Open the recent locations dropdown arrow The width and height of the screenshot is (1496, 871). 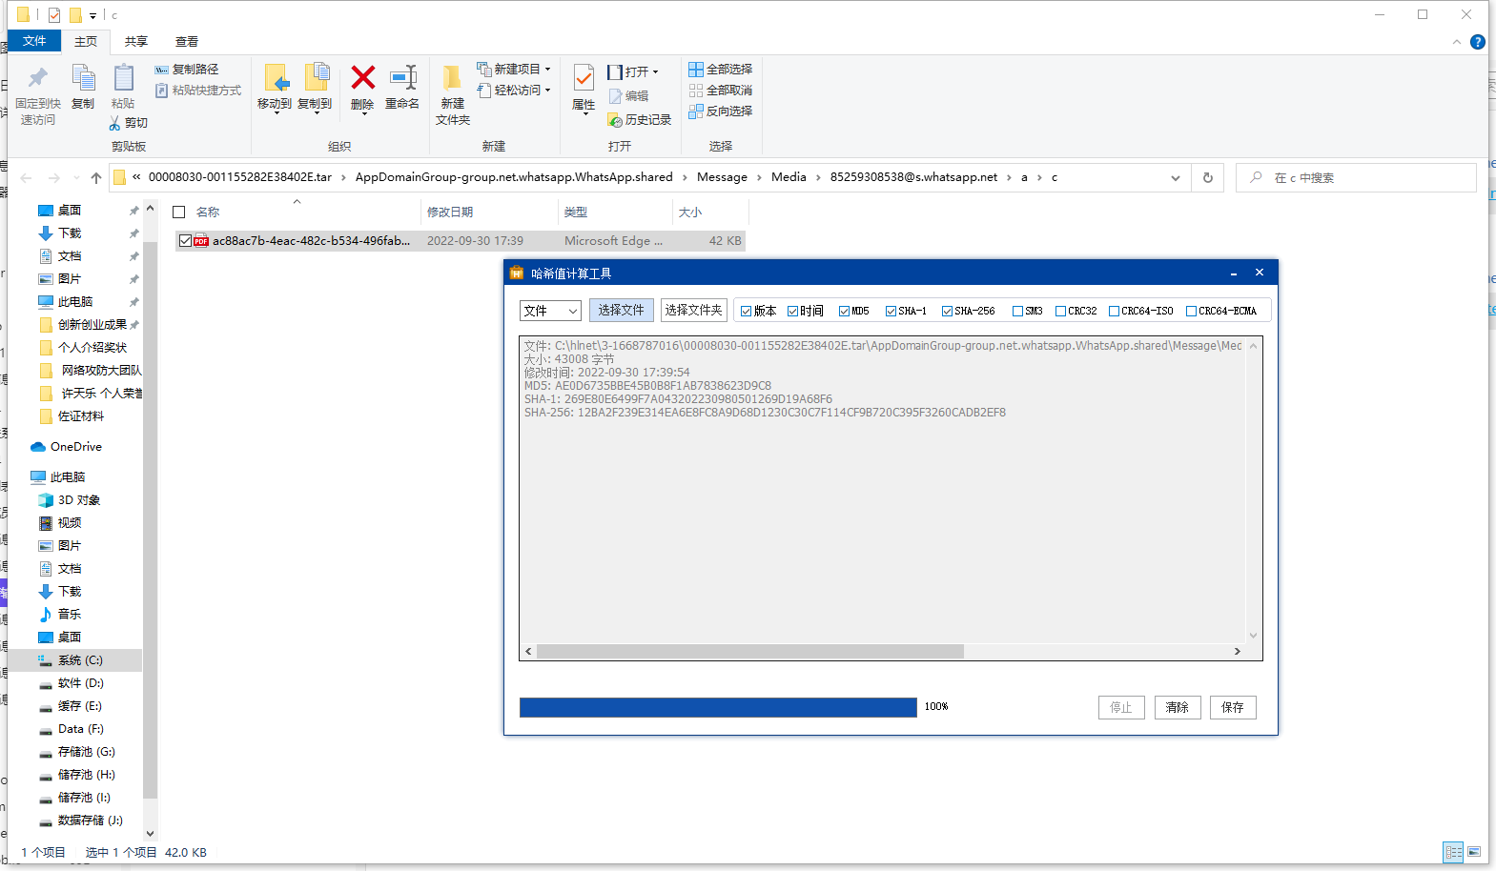point(76,178)
